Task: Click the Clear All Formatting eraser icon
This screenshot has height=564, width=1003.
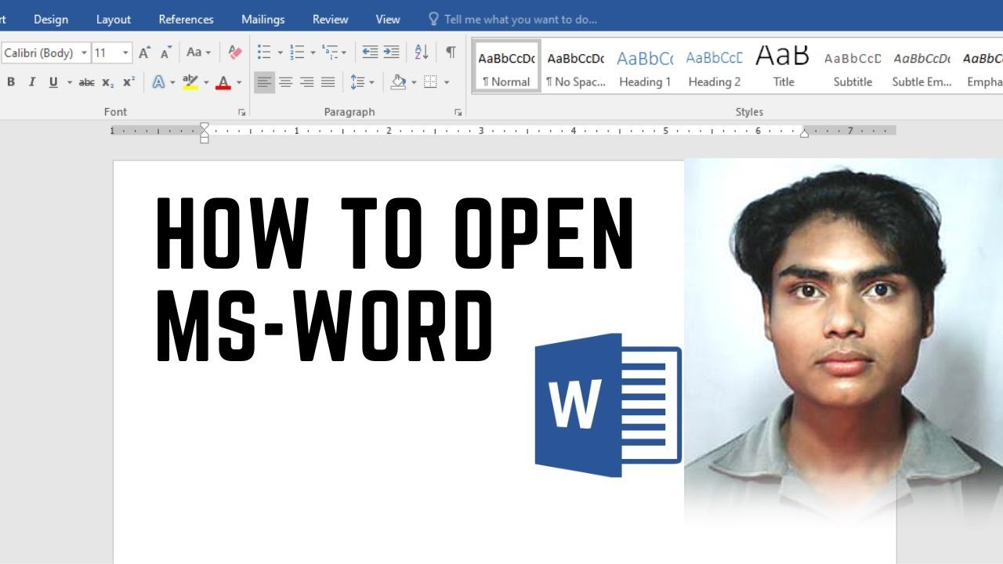Action: pos(235,52)
